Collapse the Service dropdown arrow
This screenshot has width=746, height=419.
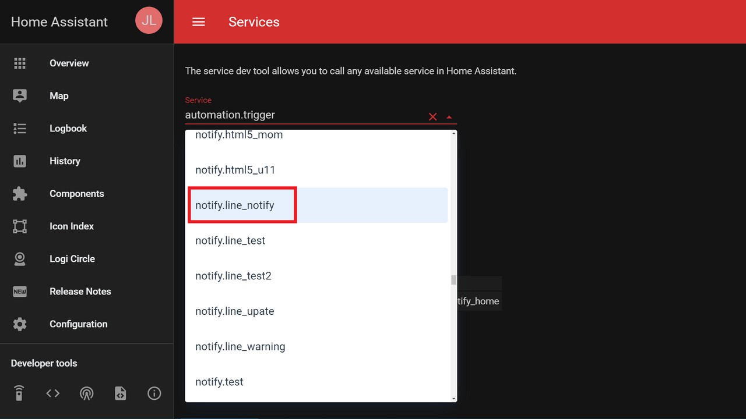[449, 117]
